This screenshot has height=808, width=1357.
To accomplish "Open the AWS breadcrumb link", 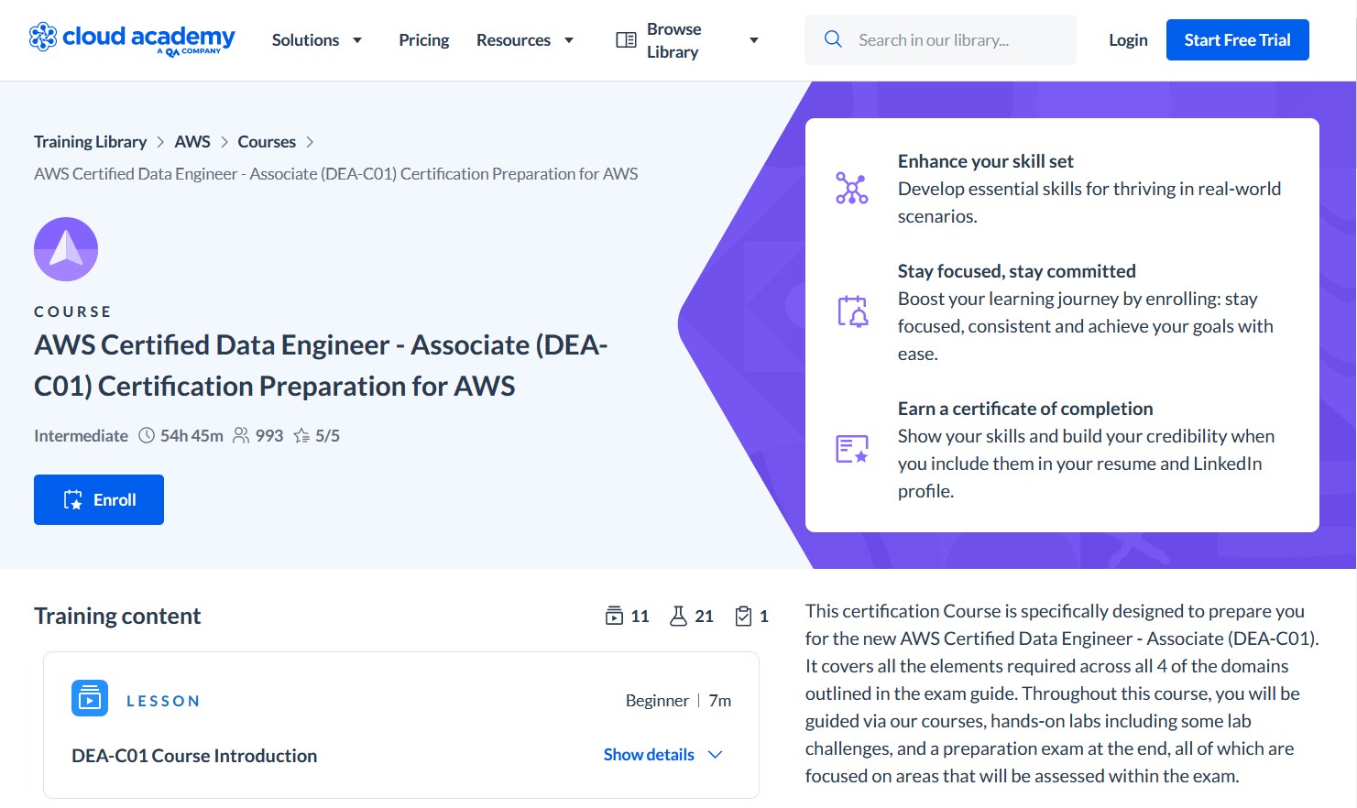I will (x=192, y=141).
